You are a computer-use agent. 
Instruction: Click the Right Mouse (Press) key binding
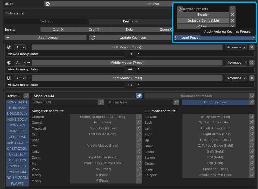point(127,78)
